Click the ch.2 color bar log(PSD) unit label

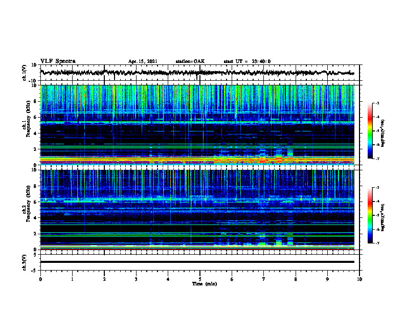[x=383, y=217]
